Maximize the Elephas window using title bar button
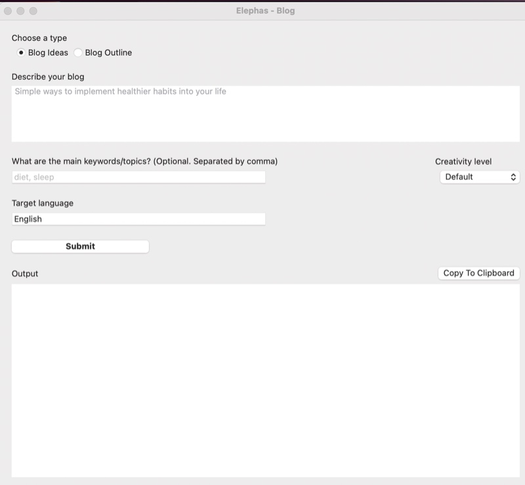The image size is (525, 485). coord(33,11)
